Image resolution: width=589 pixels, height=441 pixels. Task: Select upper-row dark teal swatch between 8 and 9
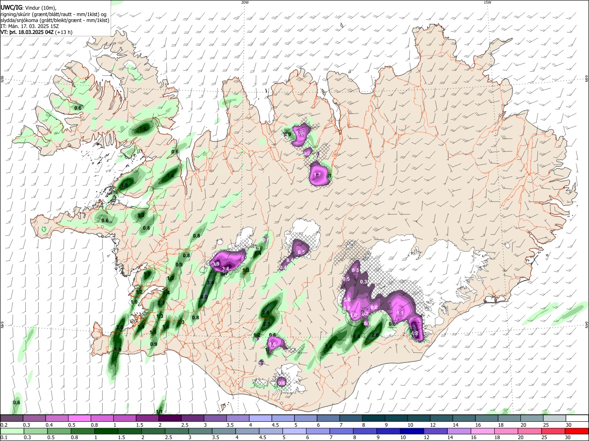point(373,418)
